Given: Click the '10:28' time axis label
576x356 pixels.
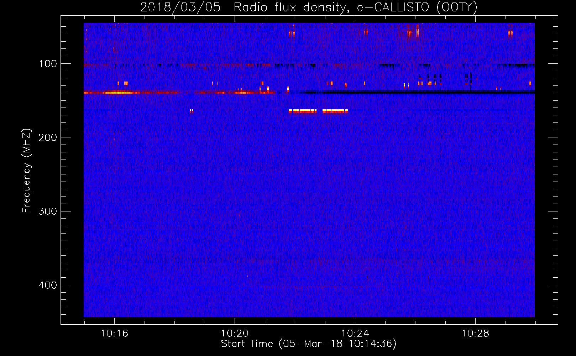Looking at the screenshot, I should click(x=475, y=334).
